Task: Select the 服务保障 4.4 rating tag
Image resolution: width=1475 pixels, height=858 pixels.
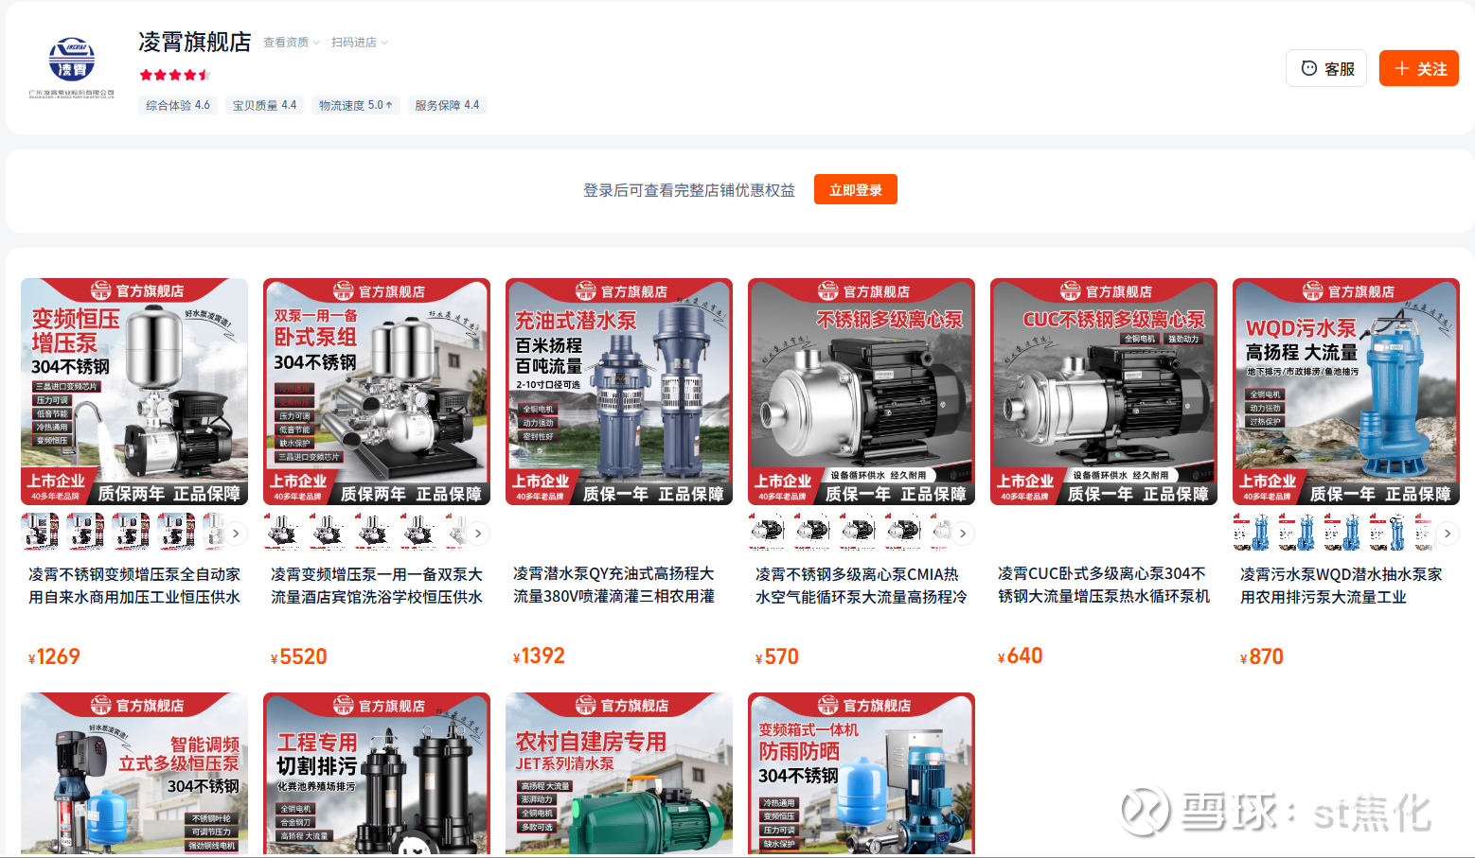Action: coord(447,105)
